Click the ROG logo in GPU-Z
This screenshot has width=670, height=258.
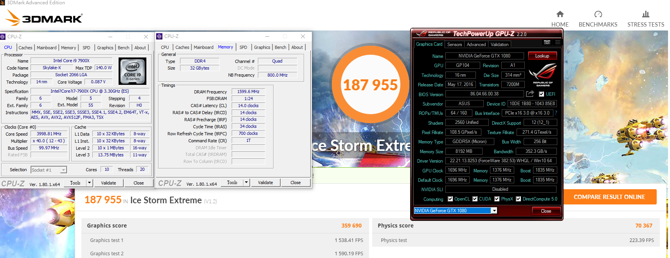click(x=543, y=75)
